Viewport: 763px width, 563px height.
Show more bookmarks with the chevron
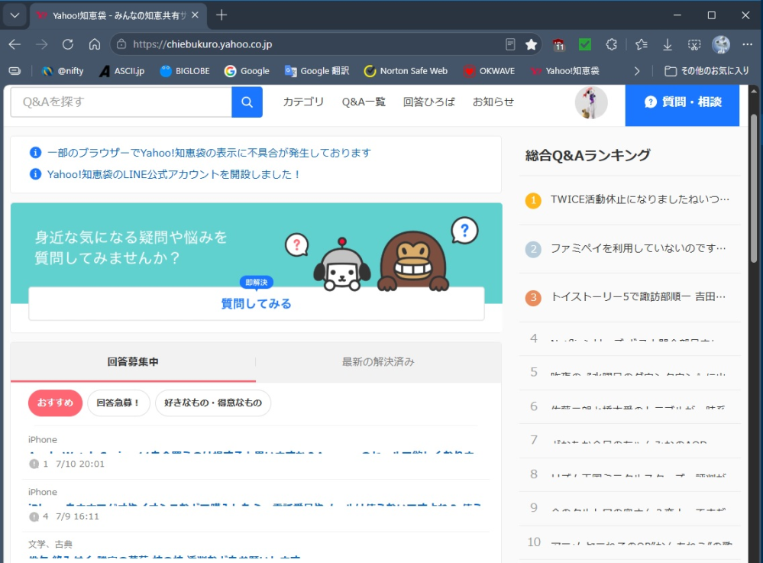(637, 71)
